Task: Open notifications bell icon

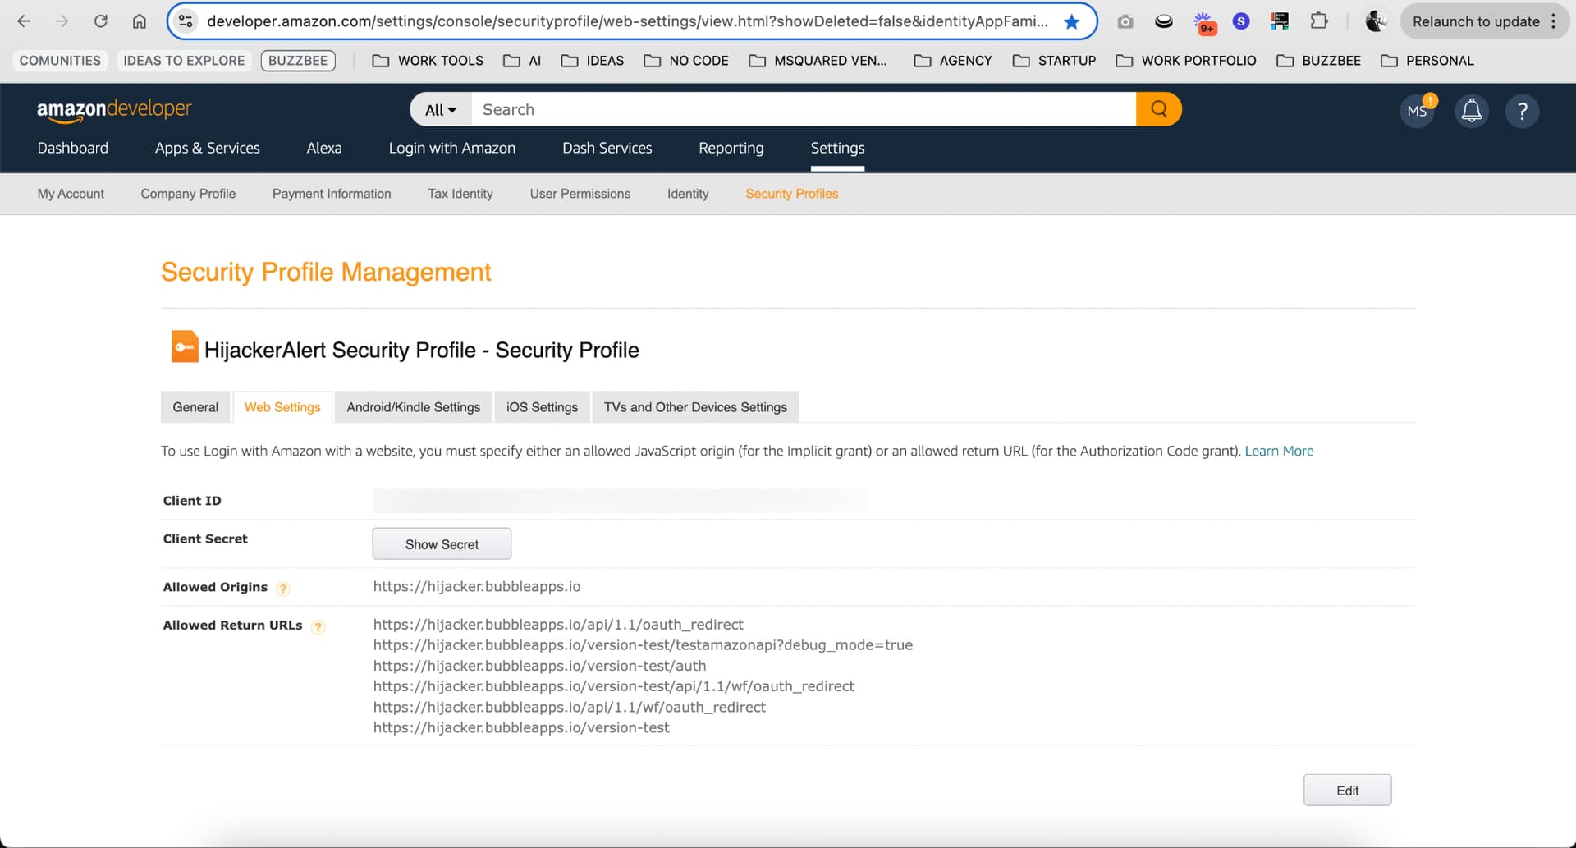Action: [x=1472, y=111]
